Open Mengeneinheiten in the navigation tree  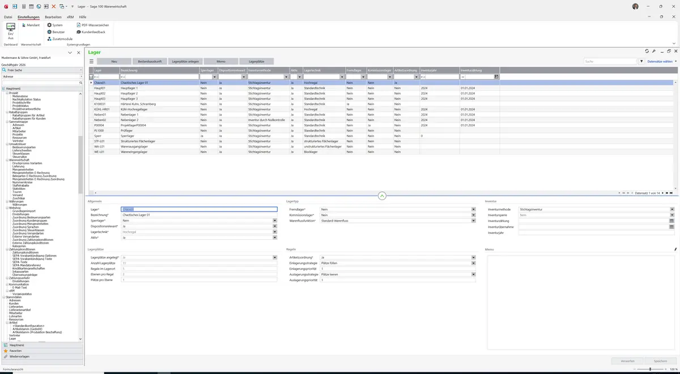click(24, 169)
